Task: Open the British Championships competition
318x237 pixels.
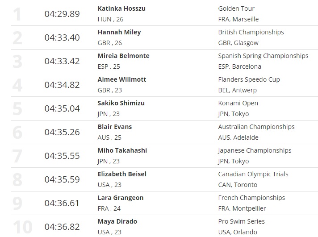Action: pyautogui.click(x=251, y=32)
